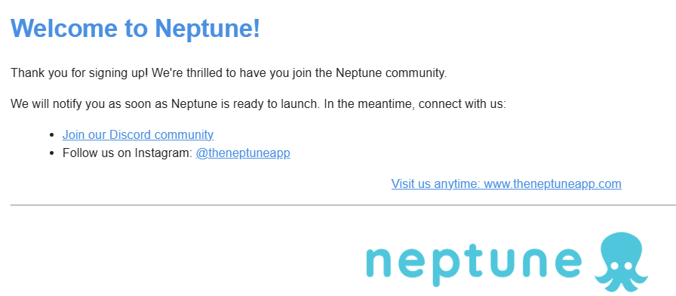
Task: Click the octopus mascot icon
Action: click(x=621, y=261)
